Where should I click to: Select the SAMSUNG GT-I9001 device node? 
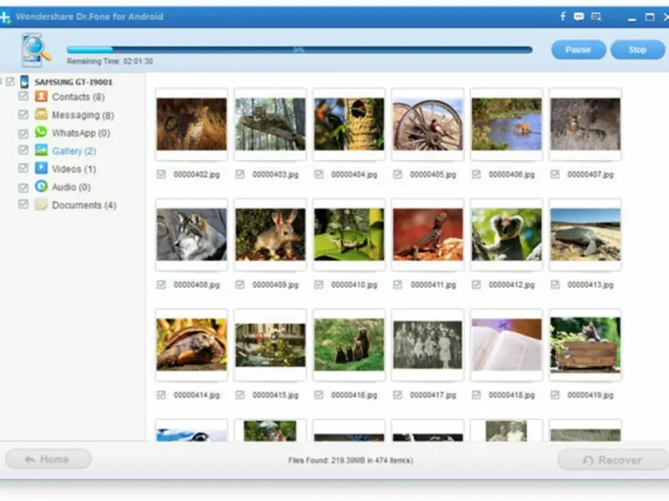coord(74,82)
